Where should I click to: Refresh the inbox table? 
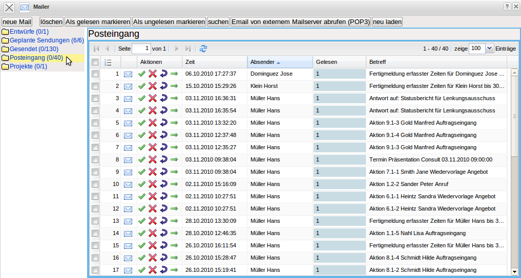click(x=203, y=49)
